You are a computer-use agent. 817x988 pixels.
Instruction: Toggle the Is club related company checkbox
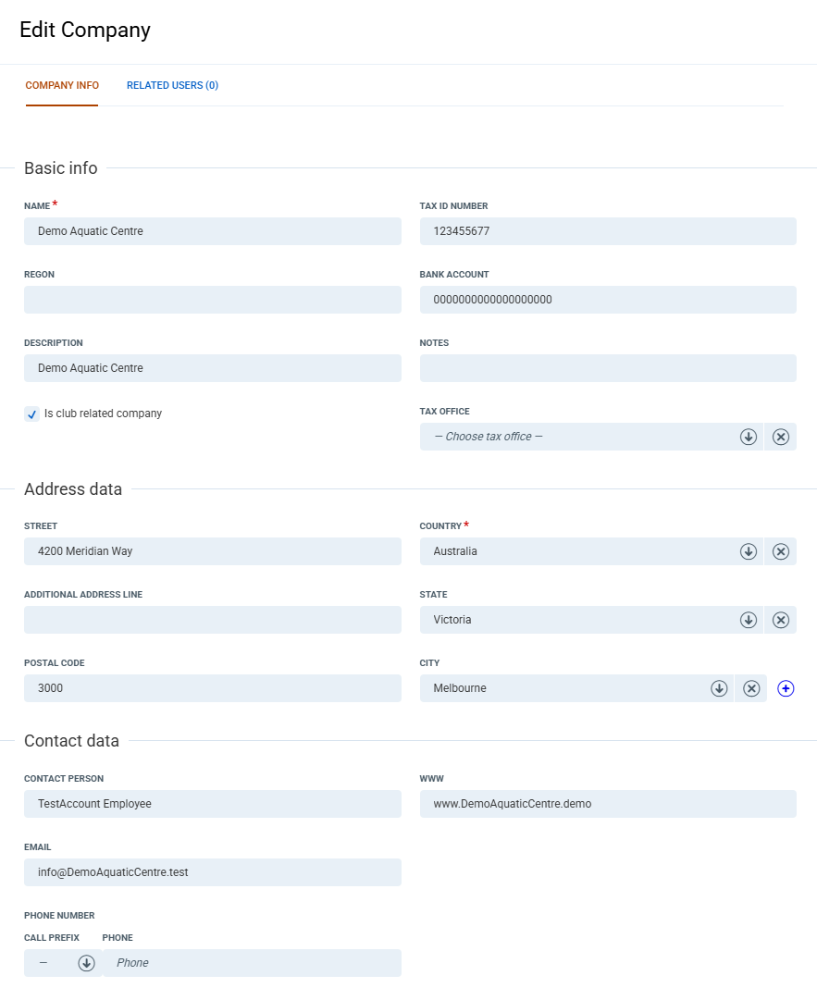(x=32, y=414)
